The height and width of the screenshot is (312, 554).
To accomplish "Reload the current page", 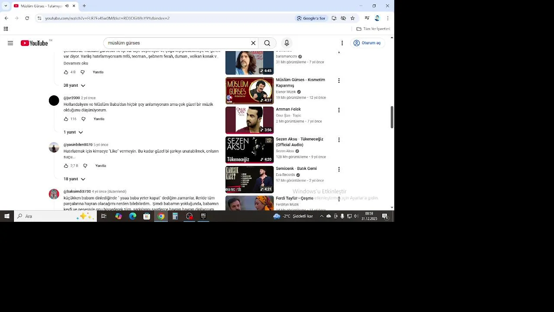I will click(27, 18).
